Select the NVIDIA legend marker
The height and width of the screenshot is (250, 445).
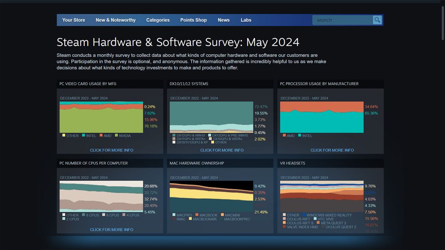tap(116, 135)
